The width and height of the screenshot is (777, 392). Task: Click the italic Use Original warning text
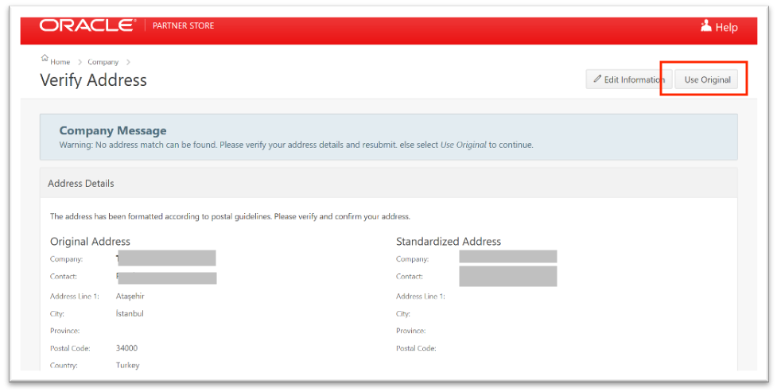click(x=463, y=146)
